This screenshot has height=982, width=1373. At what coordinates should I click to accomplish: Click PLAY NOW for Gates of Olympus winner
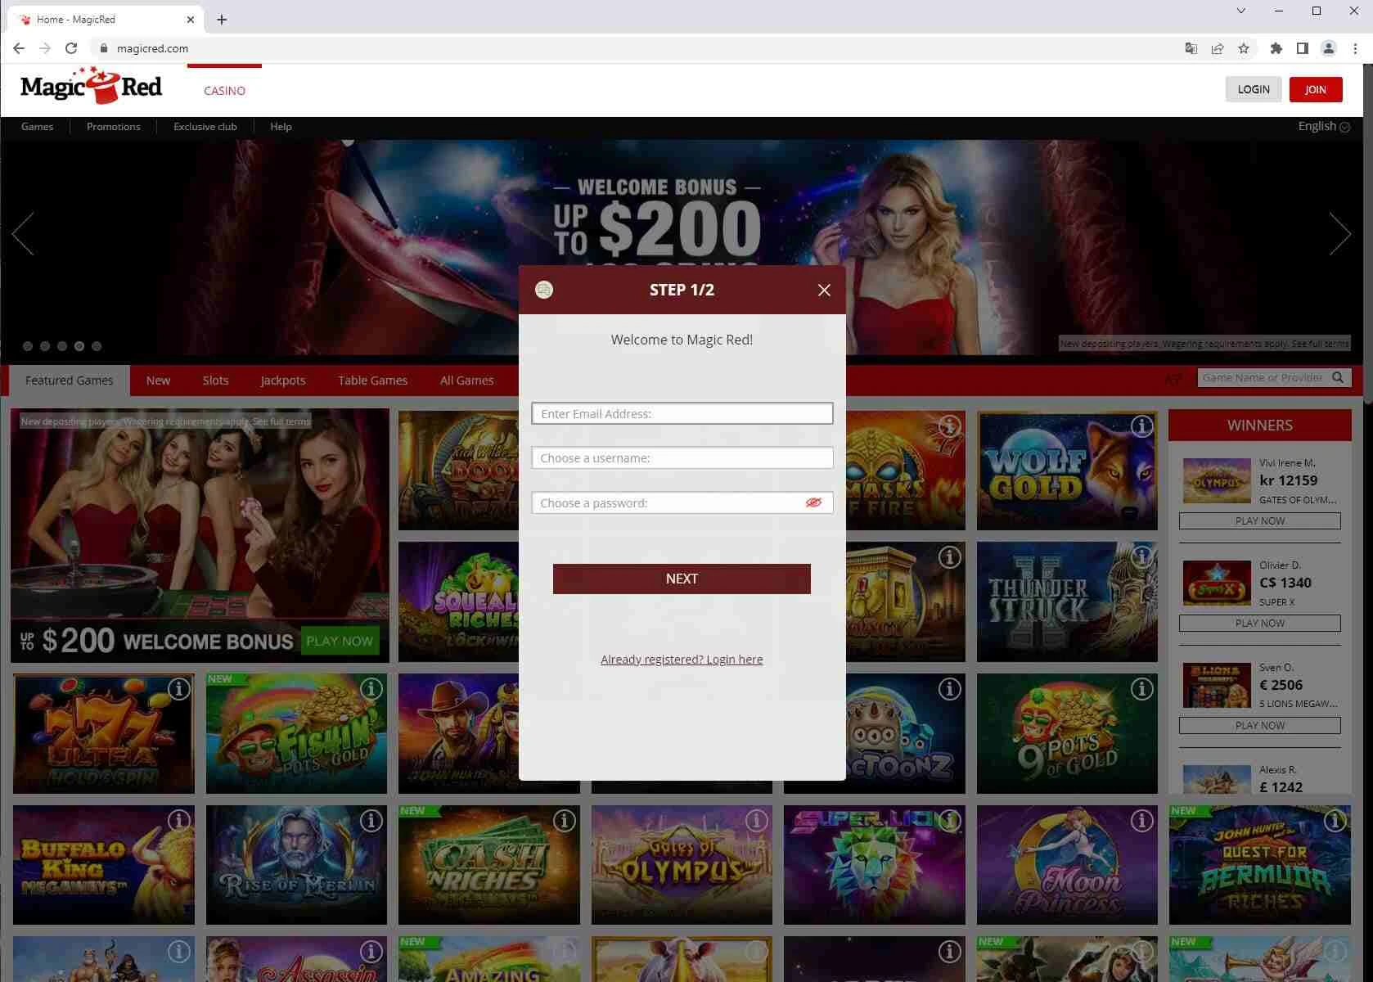click(x=1260, y=520)
